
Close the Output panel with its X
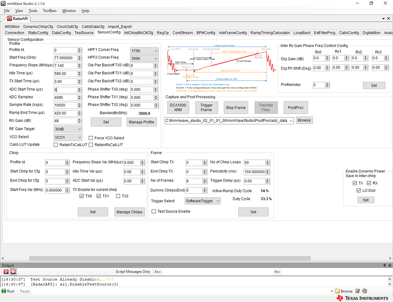point(389,265)
